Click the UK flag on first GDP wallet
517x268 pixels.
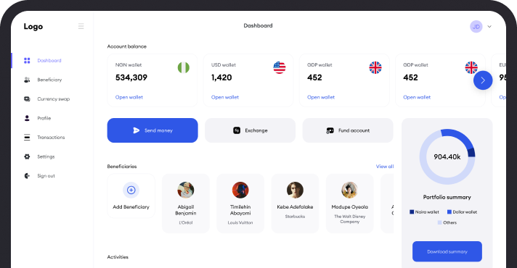(375, 67)
